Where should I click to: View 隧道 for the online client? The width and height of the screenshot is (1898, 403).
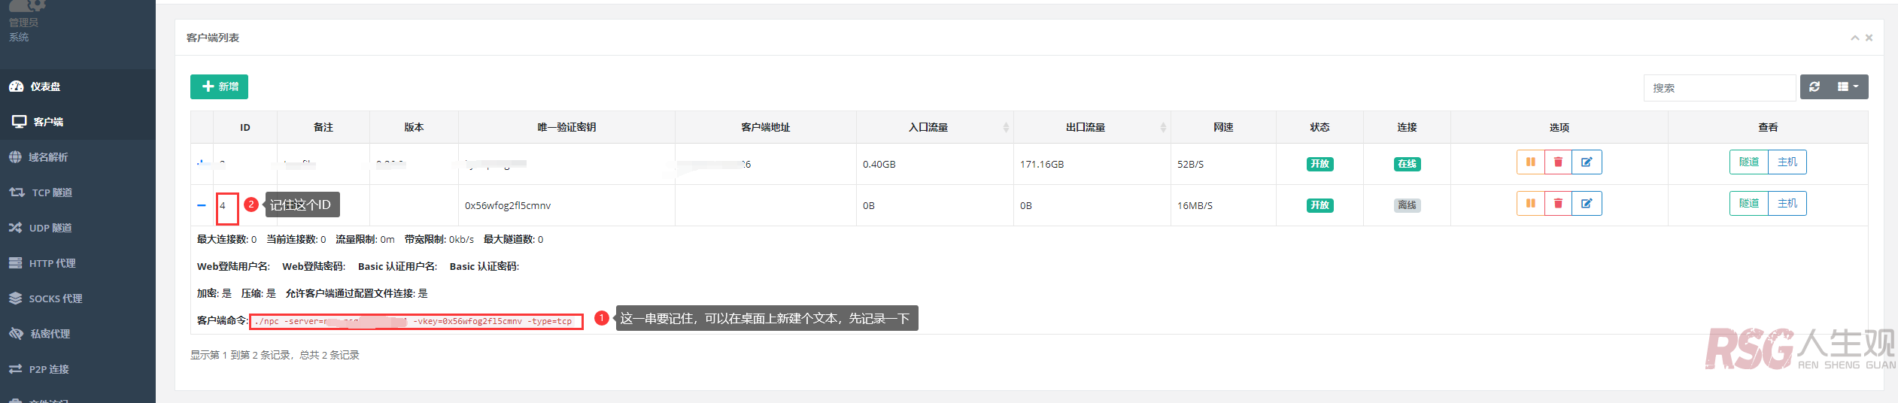(1748, 162)
